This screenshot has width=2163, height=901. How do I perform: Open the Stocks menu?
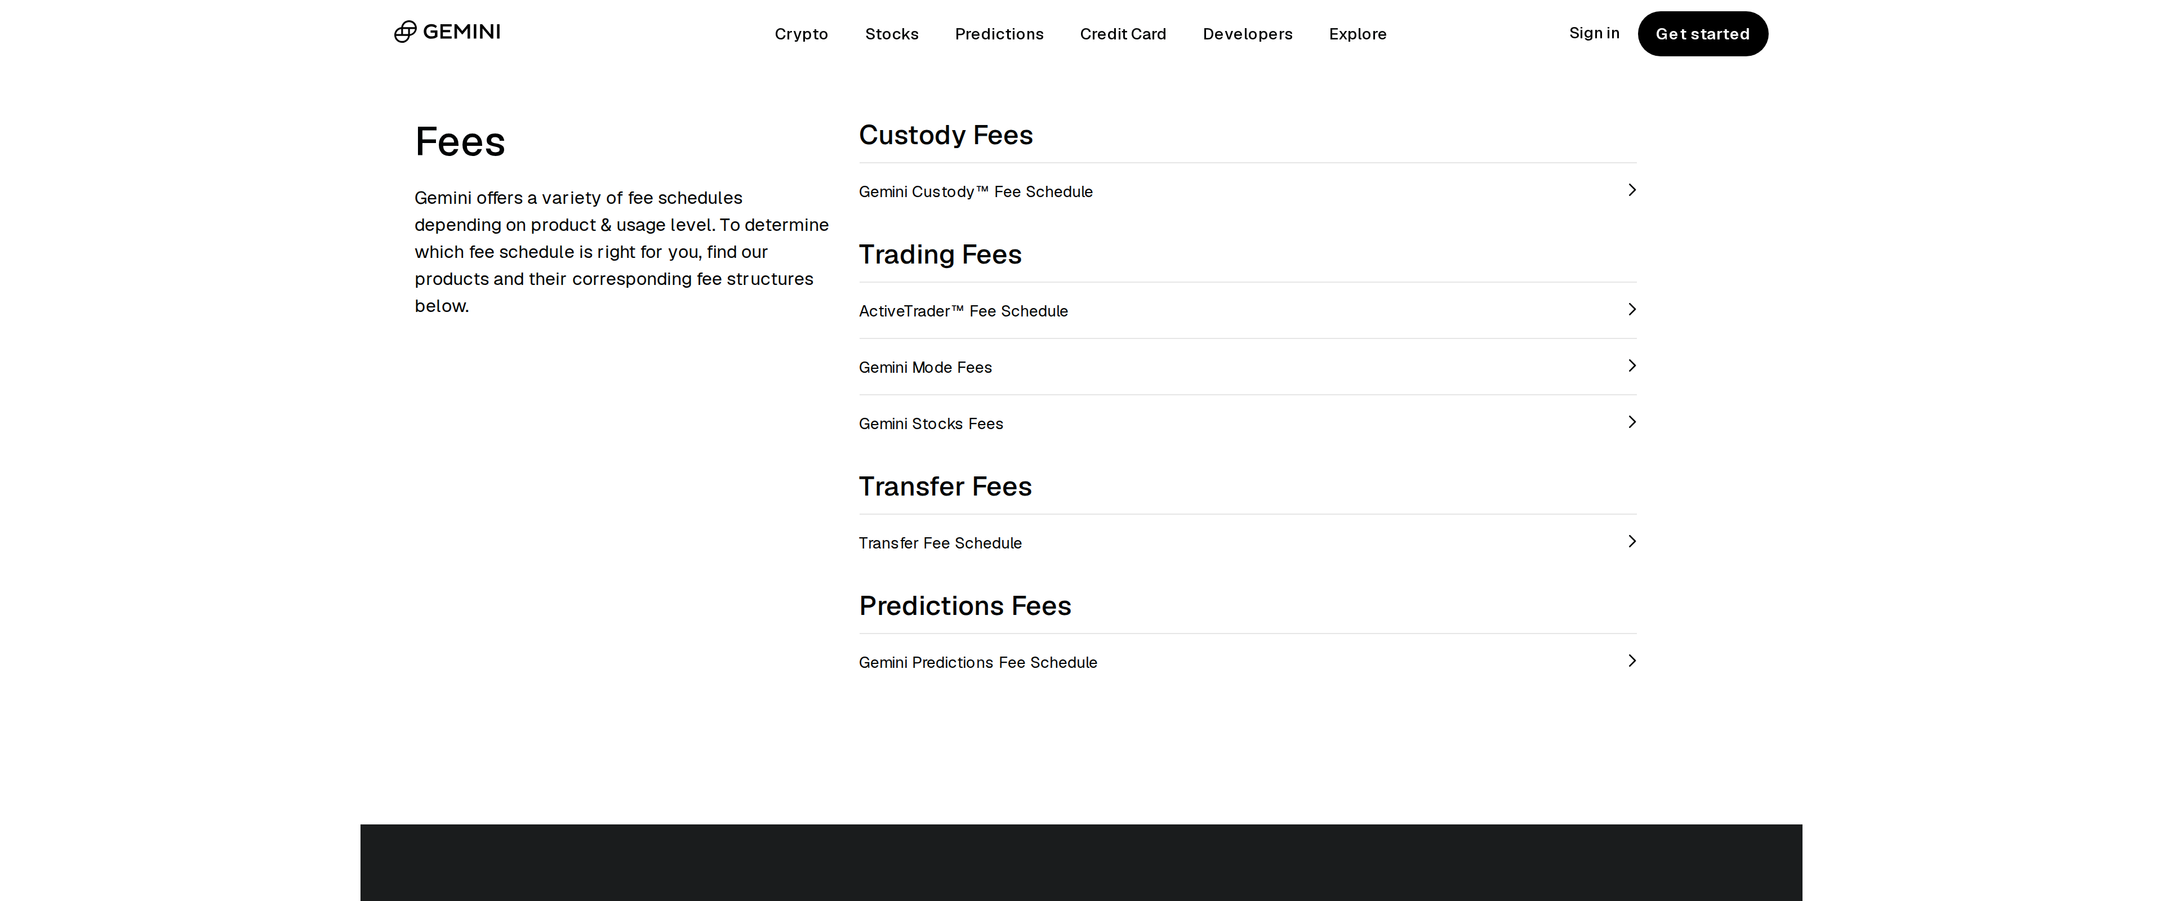point(892,34)
